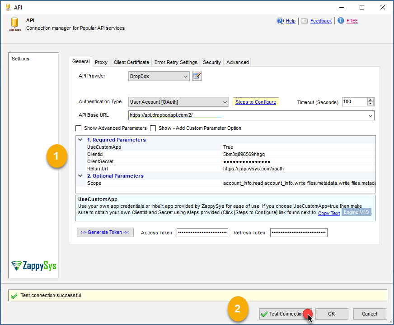
Task: Select the ClientId parameter row
Action: tap(225, 154)
